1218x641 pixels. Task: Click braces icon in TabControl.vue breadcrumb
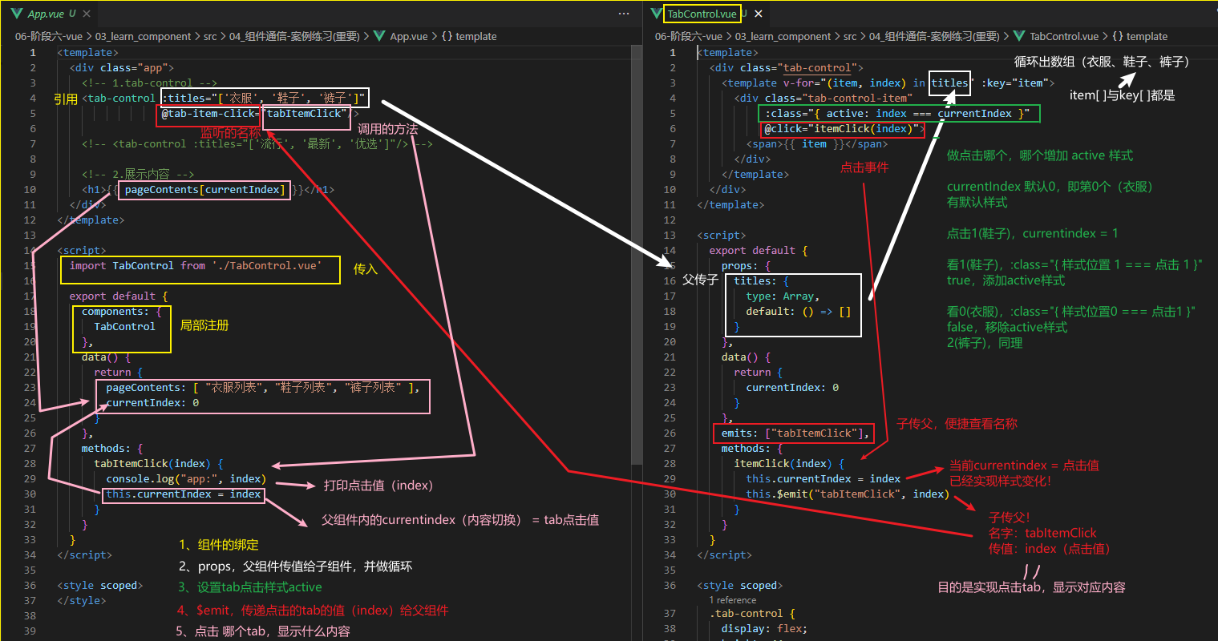point(1117,36)
